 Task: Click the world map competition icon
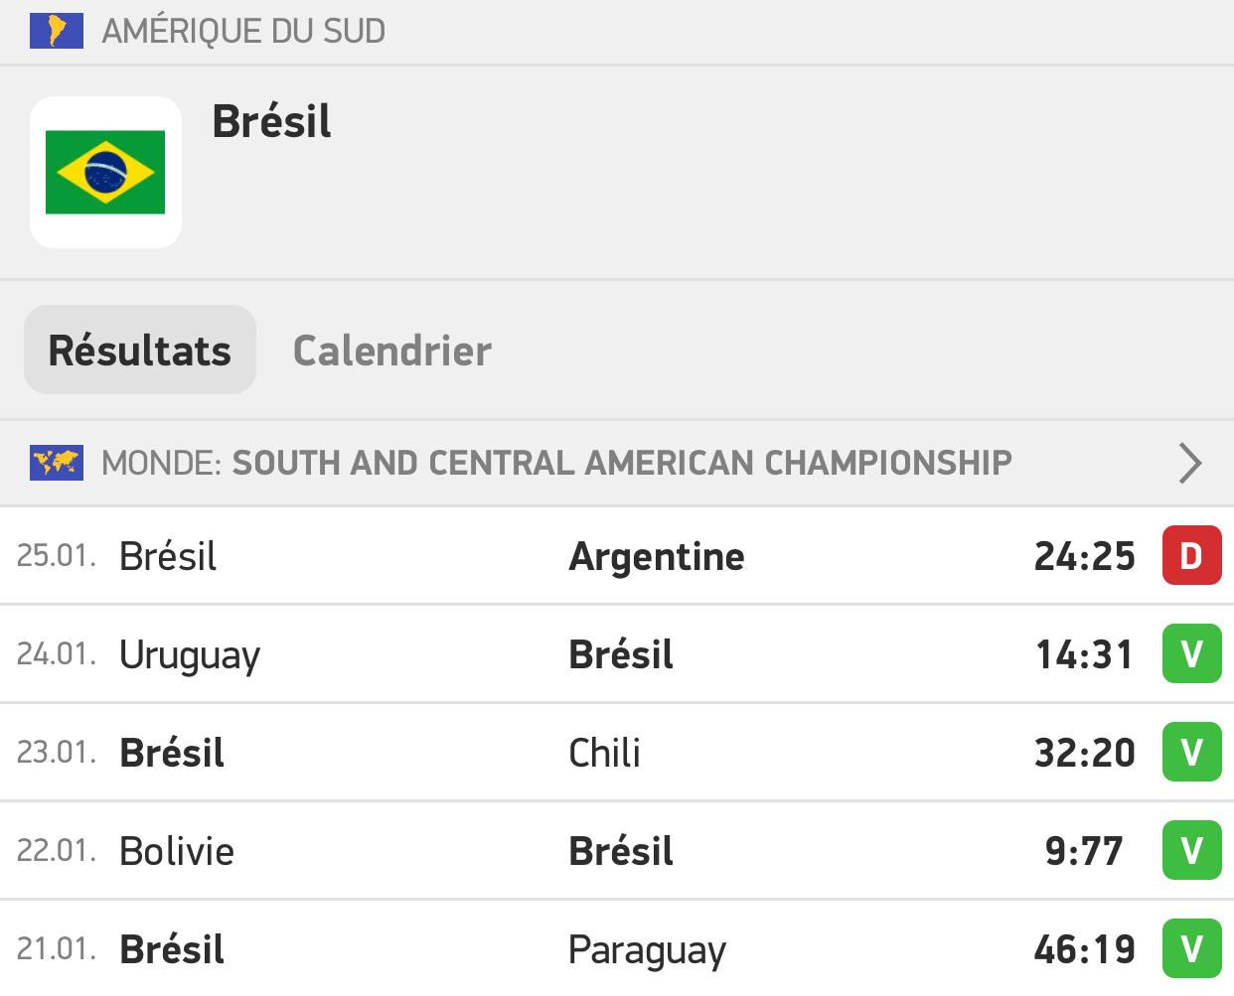(x=57, y=463)
